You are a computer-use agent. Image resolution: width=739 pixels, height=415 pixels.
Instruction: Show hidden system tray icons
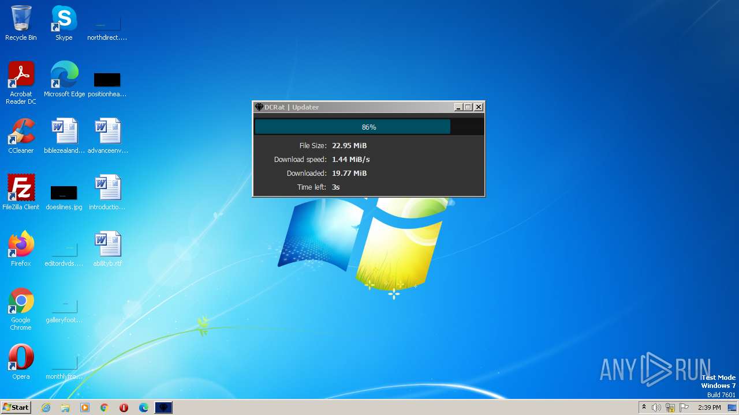[644, 408]
